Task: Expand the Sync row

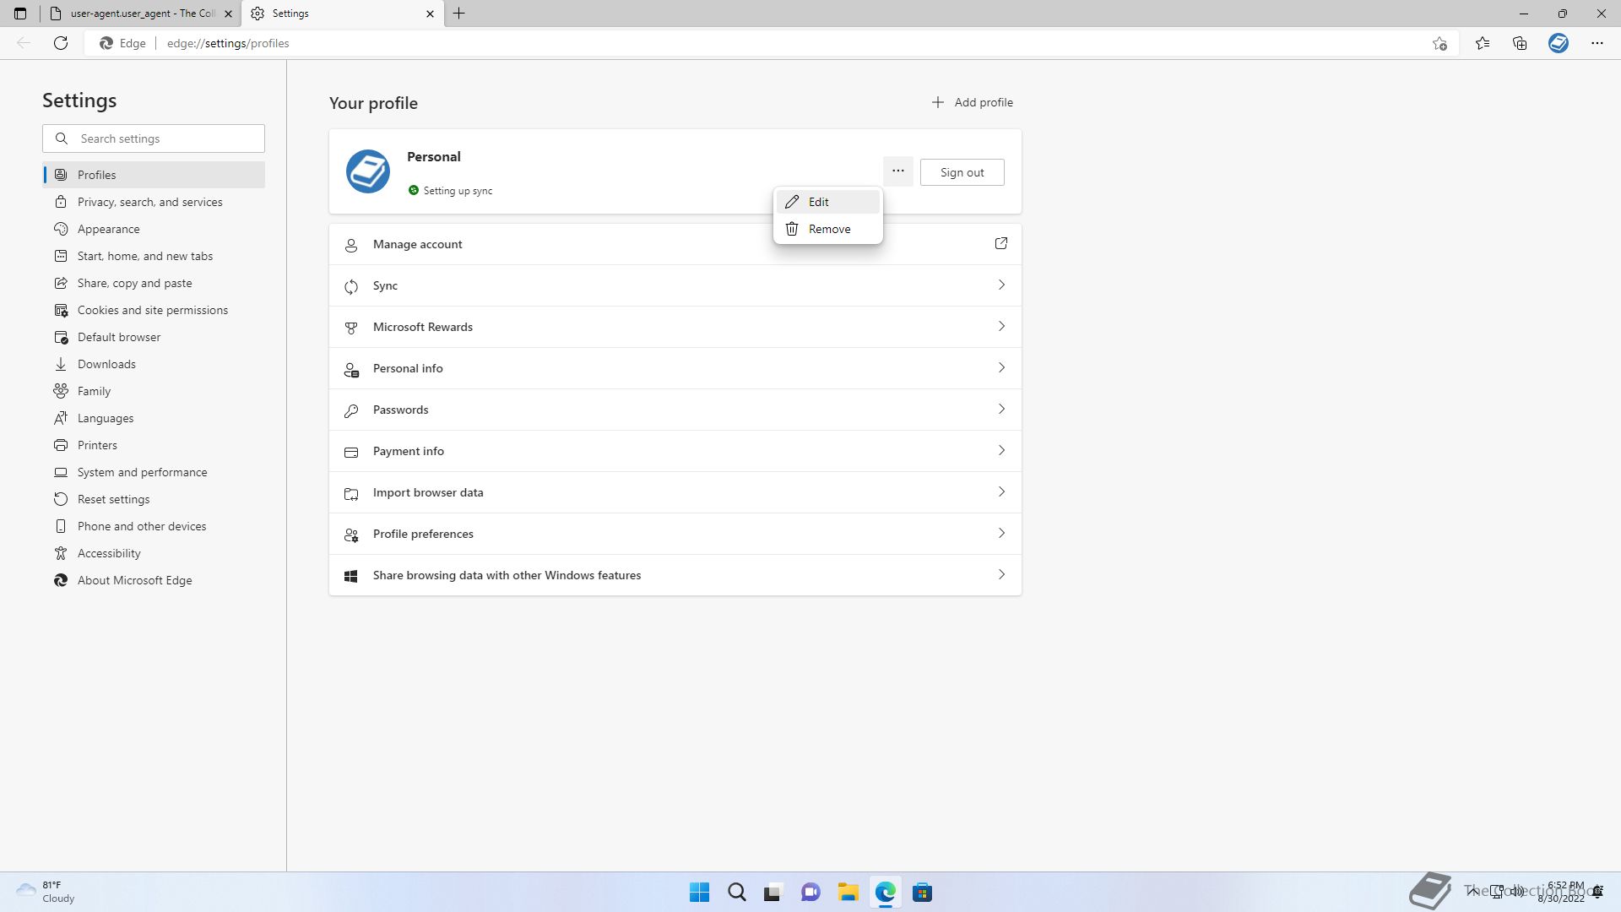Action: [675, 285]
